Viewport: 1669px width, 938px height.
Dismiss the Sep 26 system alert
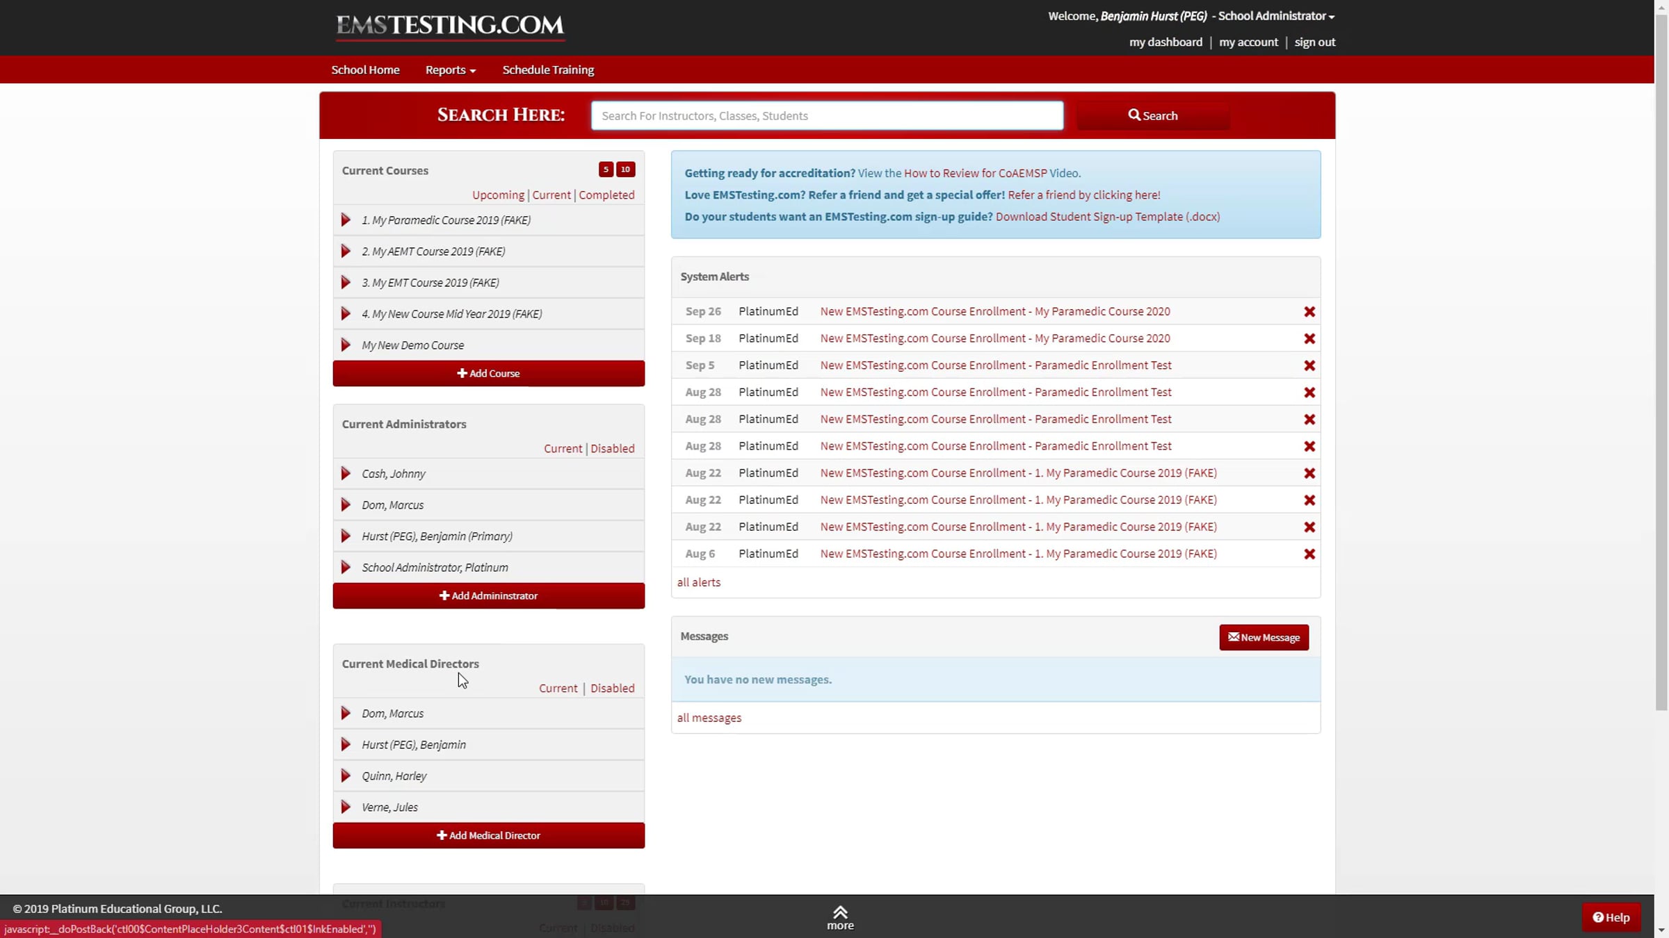[1309, 312]
